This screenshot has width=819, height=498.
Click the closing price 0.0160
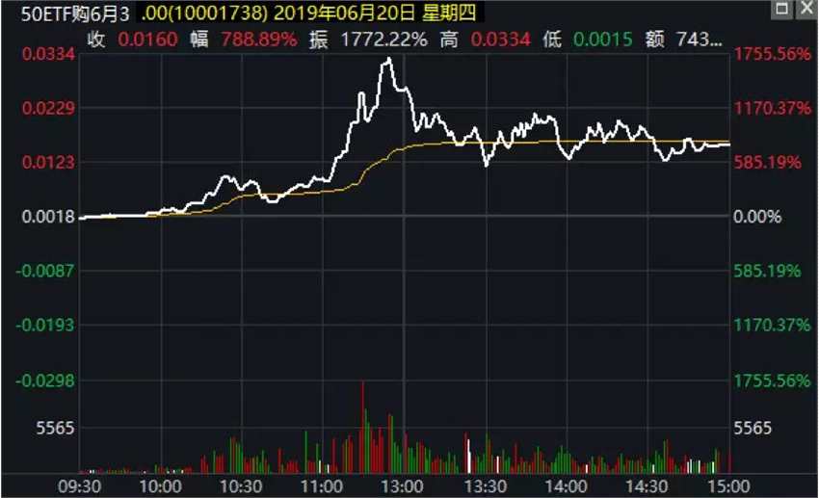[x=147, y=39]
